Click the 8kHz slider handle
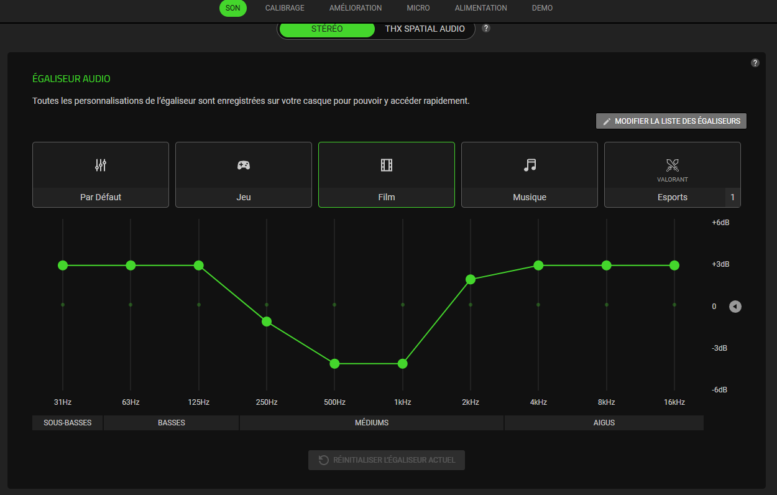Screen dimensions: 777x495 click(x=607, y=266)
